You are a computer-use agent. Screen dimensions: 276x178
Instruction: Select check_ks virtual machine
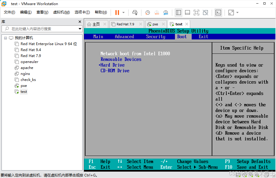click(28, 80)
